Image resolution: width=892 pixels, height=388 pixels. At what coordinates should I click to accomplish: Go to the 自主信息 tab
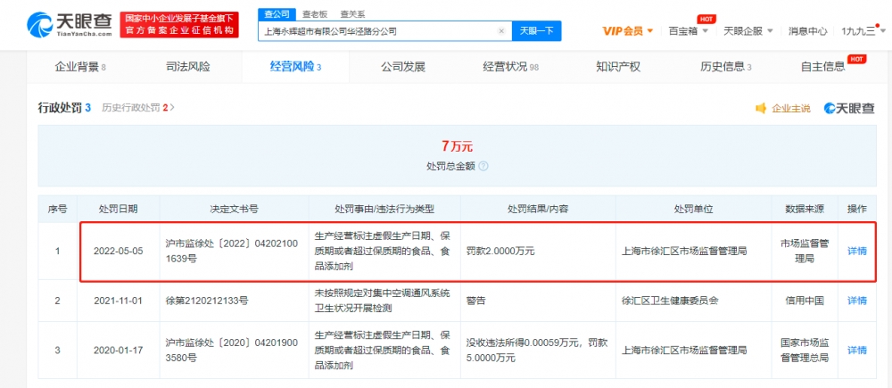click(822, 67)
